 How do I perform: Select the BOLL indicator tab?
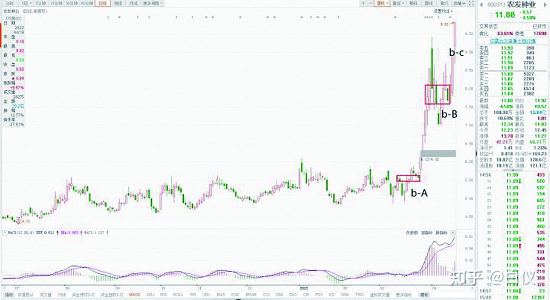(x=178, y=295)
